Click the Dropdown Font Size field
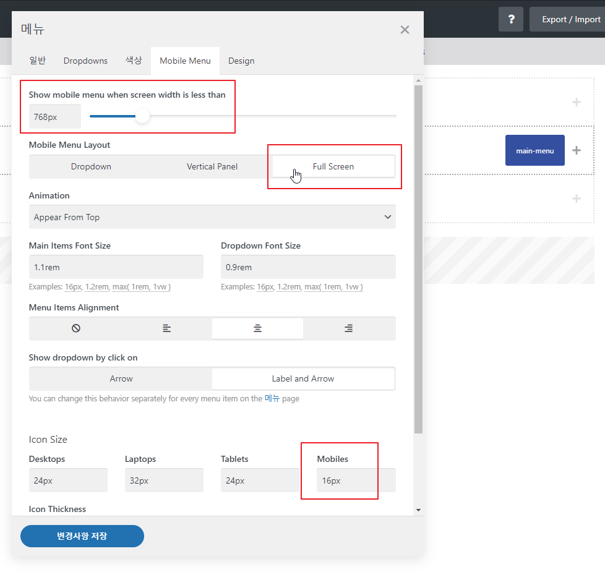Screen dimensions: 605x572 [308, 267]
